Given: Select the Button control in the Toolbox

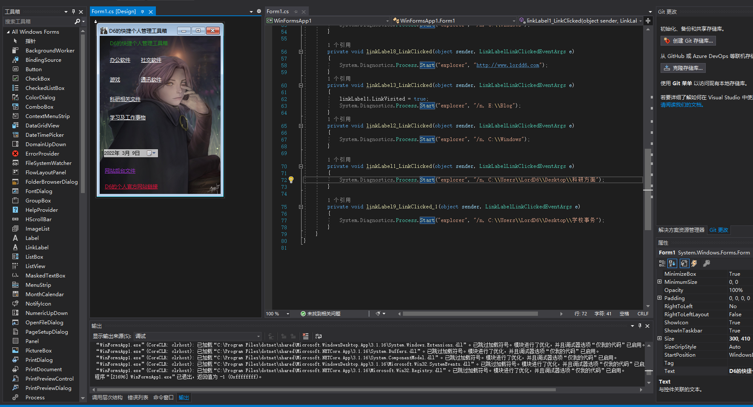Looking at the screenshot, I should pyautogui.click(x=33, y=69).
